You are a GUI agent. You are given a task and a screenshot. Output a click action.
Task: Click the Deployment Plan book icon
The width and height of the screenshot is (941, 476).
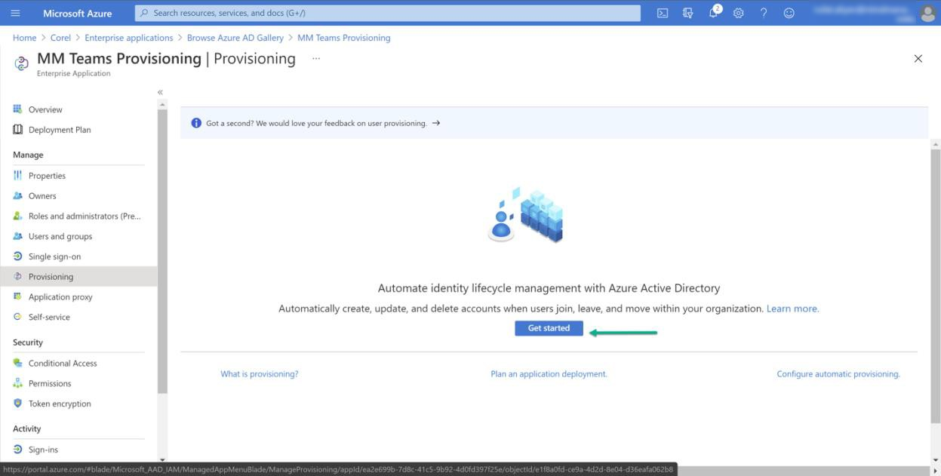(17, 130)
